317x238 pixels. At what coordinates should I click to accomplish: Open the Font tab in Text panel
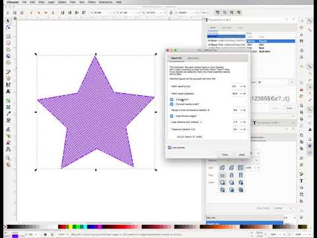click(213, 28)
